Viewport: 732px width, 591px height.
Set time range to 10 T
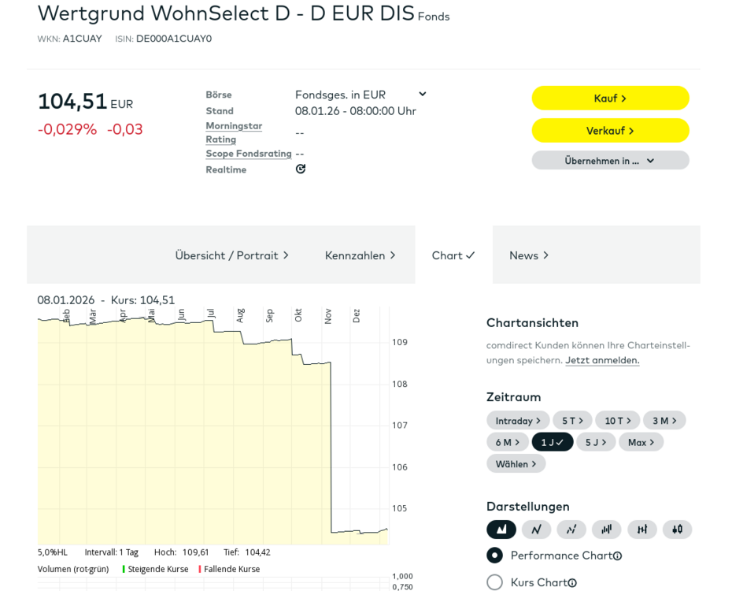618,421
